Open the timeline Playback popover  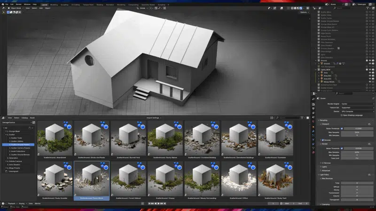(x=12, y=203)
